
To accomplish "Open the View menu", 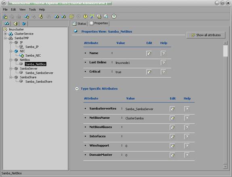I will [22, 10].
